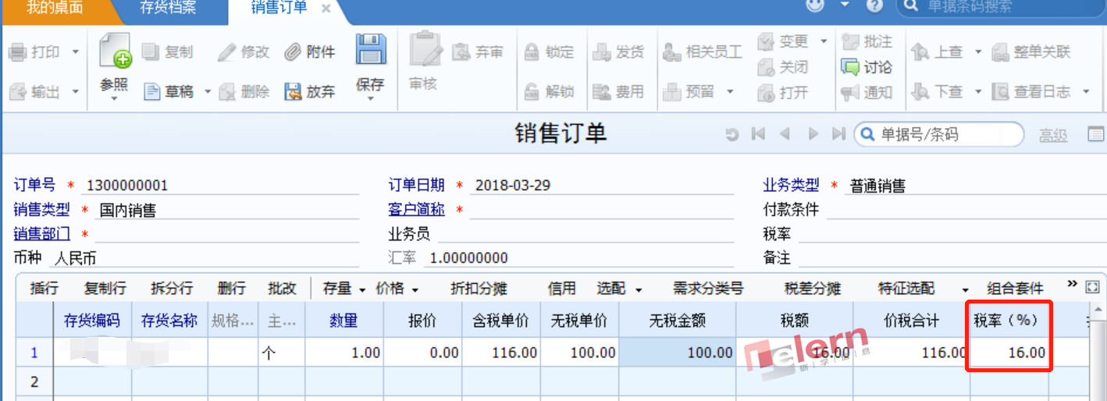Viewport: 1107px width, 401px height.
Task: Click the Discussion (讨论) chat icon
Action: pyautogui.click(x=850, y=68)
